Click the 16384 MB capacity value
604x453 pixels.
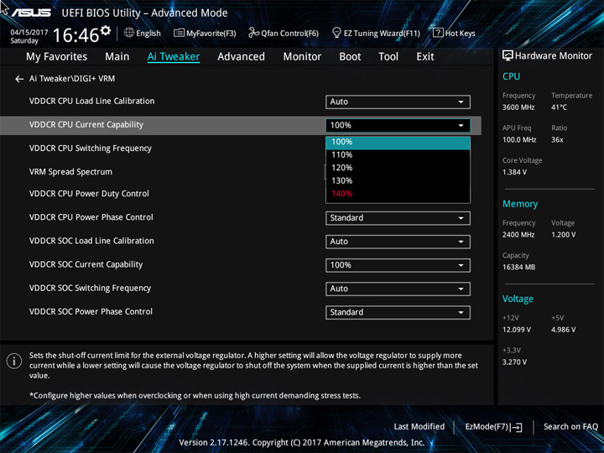tap(518, 268)
